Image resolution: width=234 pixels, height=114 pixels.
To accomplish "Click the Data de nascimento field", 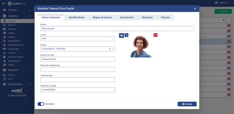I will coord(78,70).
